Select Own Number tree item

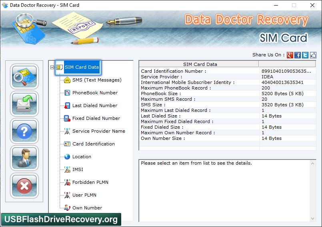tap(87, 208)
